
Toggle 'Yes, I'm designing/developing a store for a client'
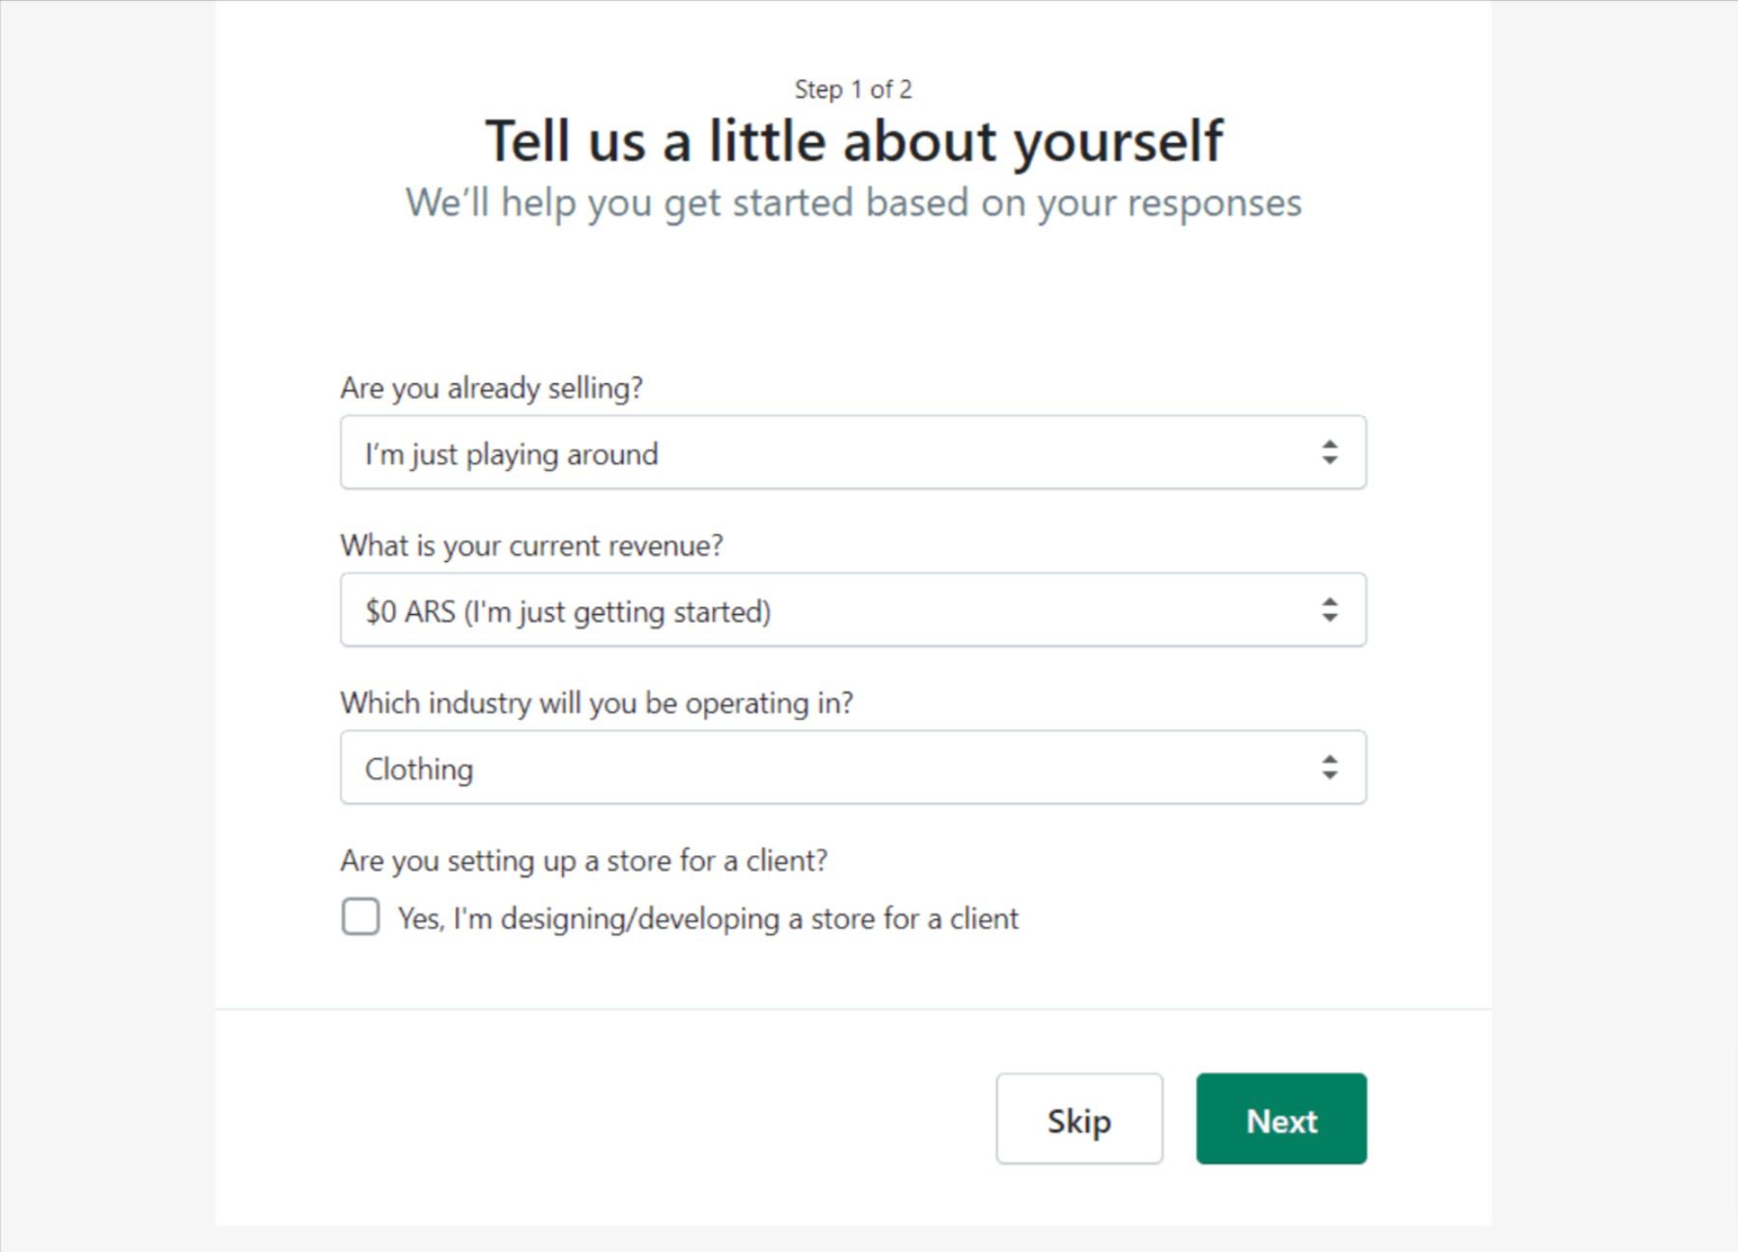click(x=359, y=916)
